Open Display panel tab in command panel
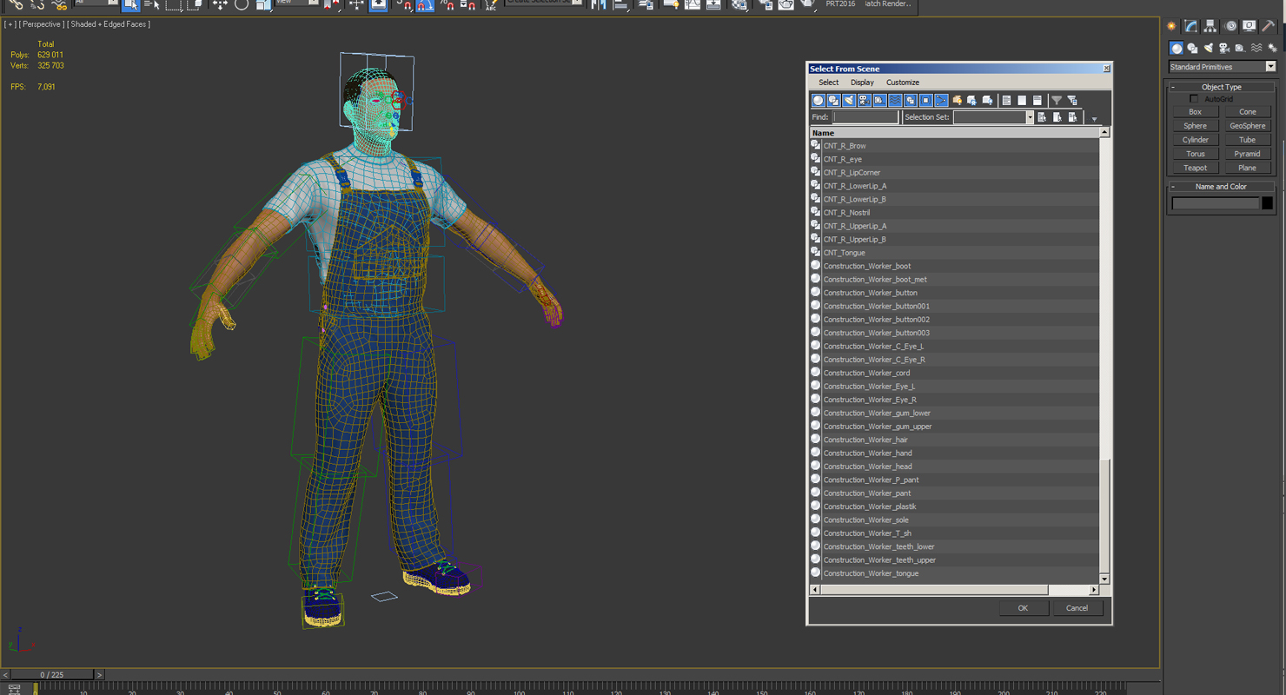1286x695 pixels. 1250,26
